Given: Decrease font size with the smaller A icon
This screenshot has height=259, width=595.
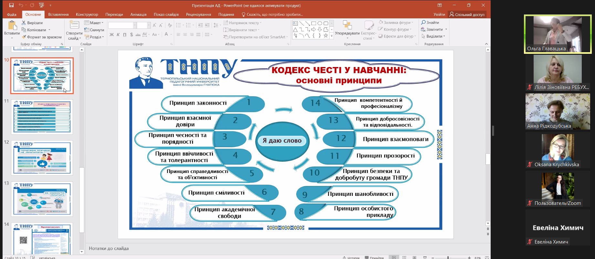Looking at the screenshot, I should pyautogui.click(x=161, y=25).
